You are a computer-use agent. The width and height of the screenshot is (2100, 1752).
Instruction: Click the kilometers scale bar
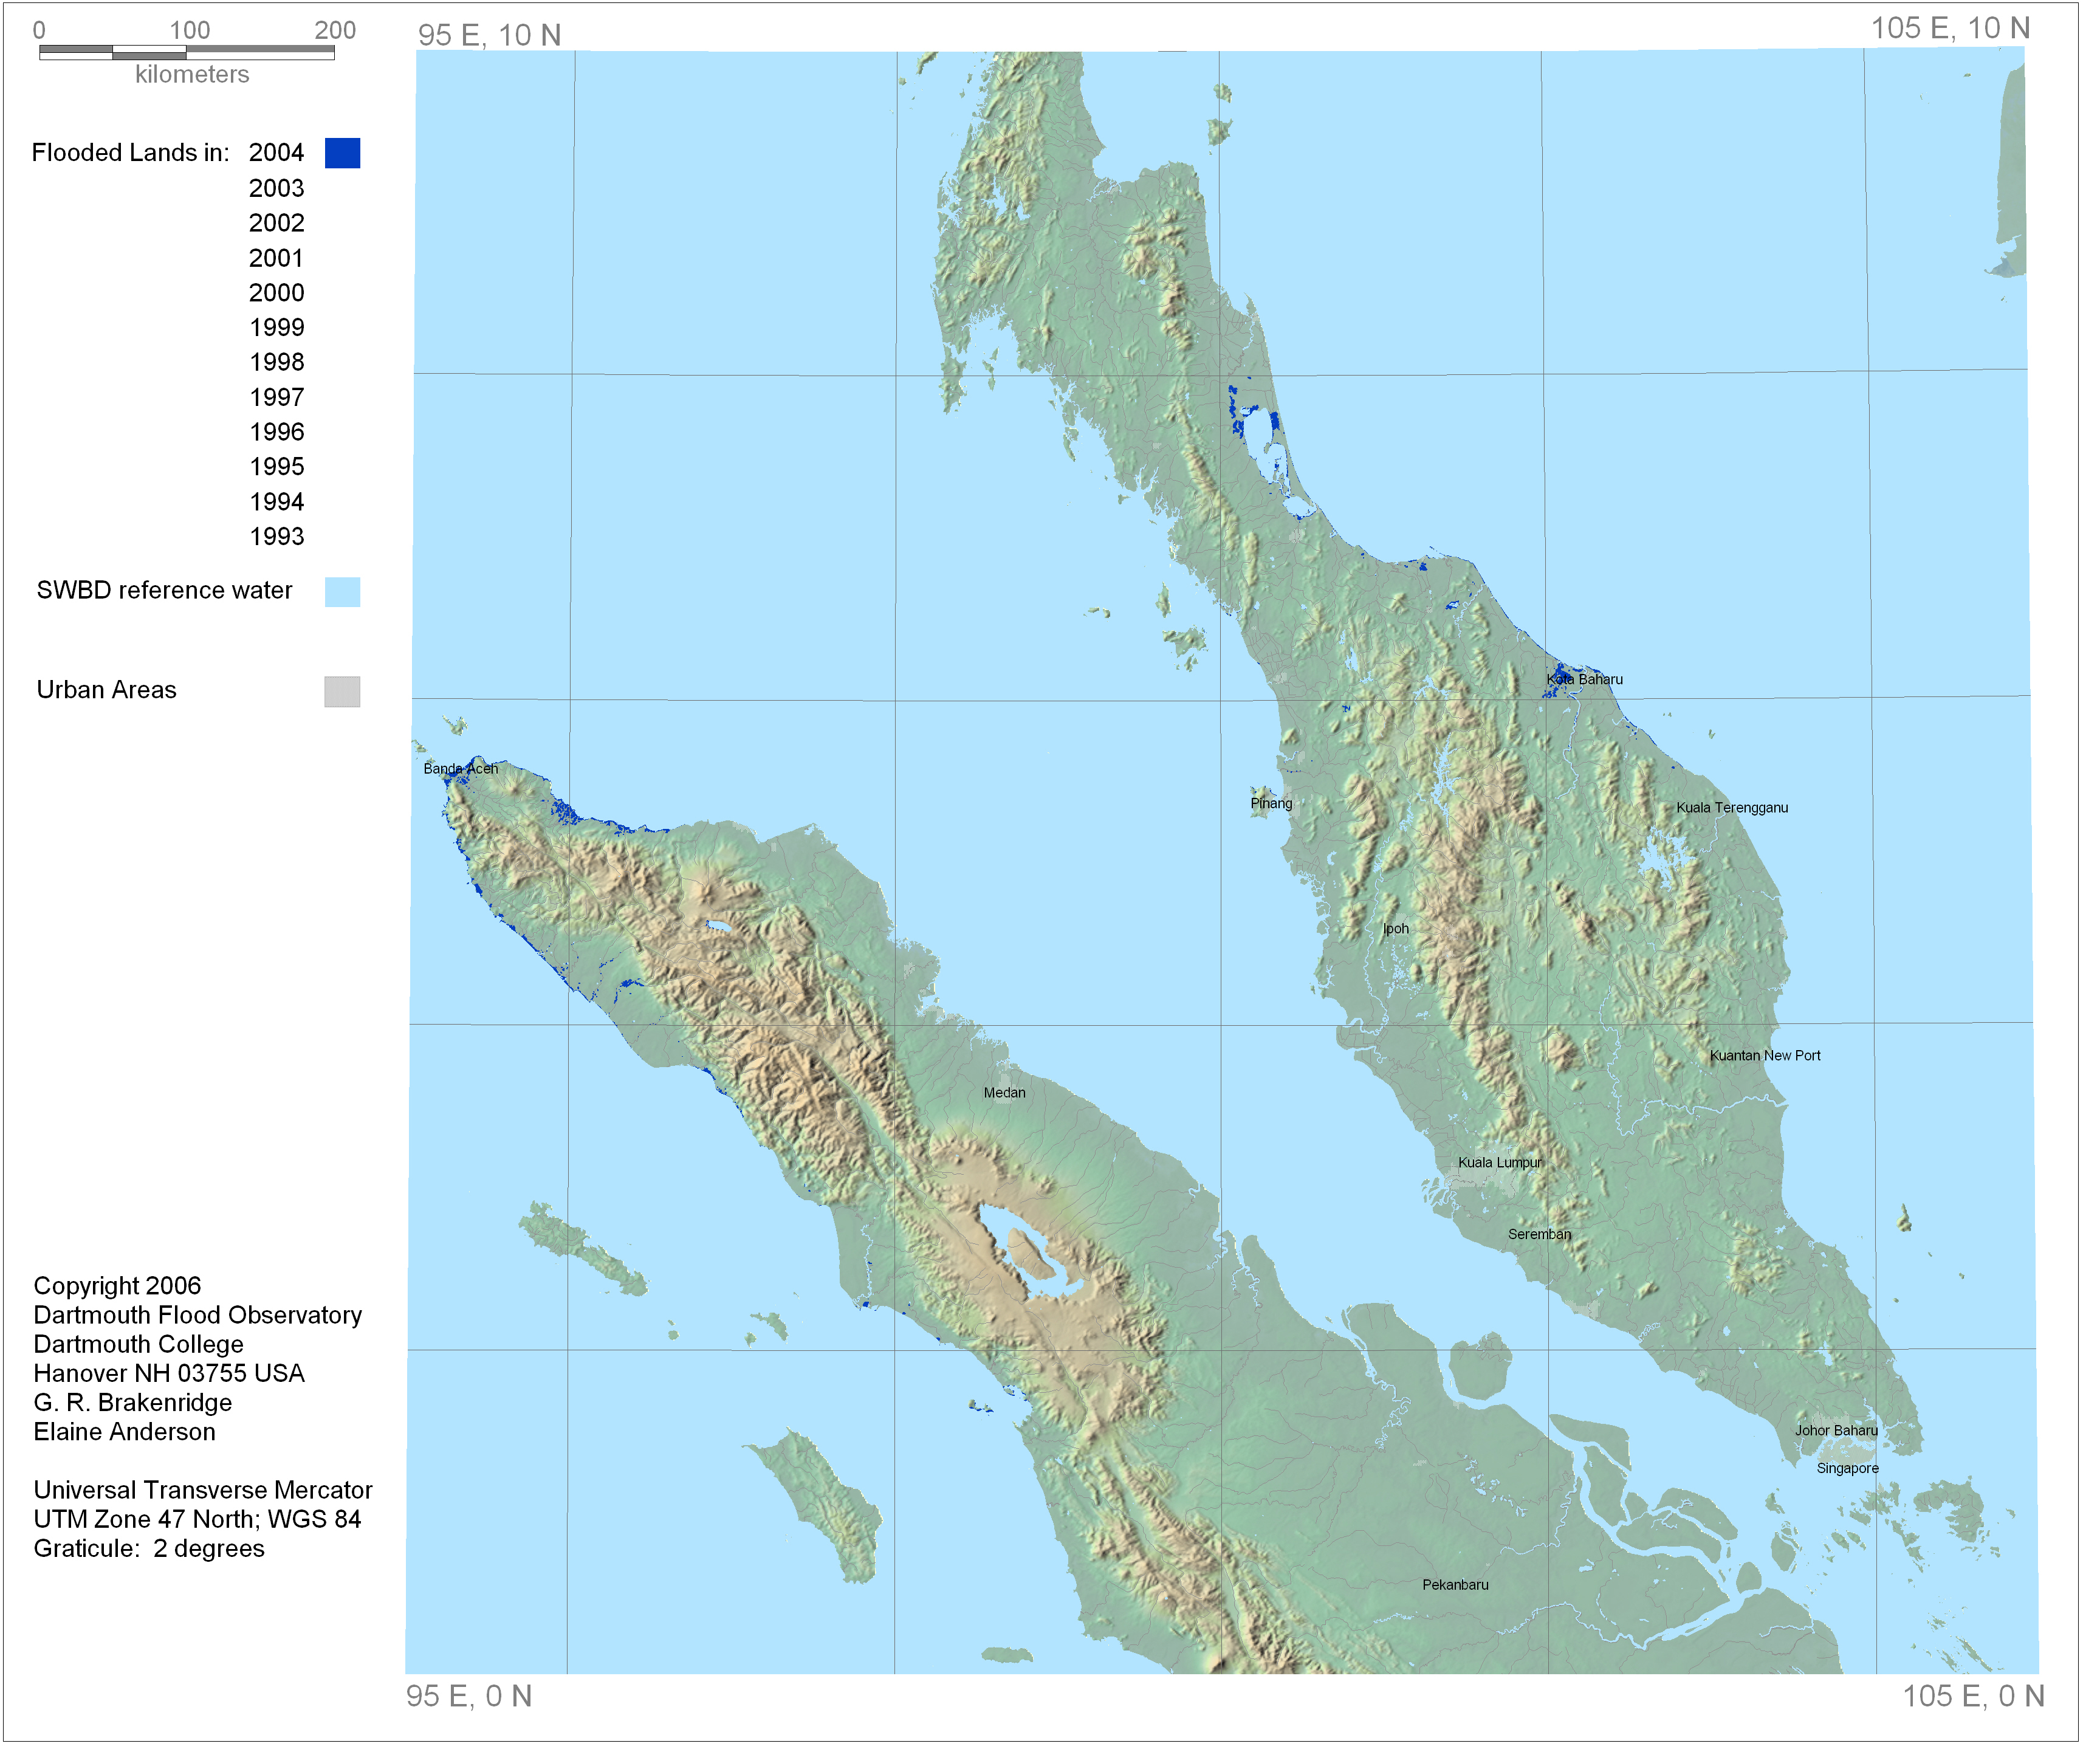coord(187,52)
